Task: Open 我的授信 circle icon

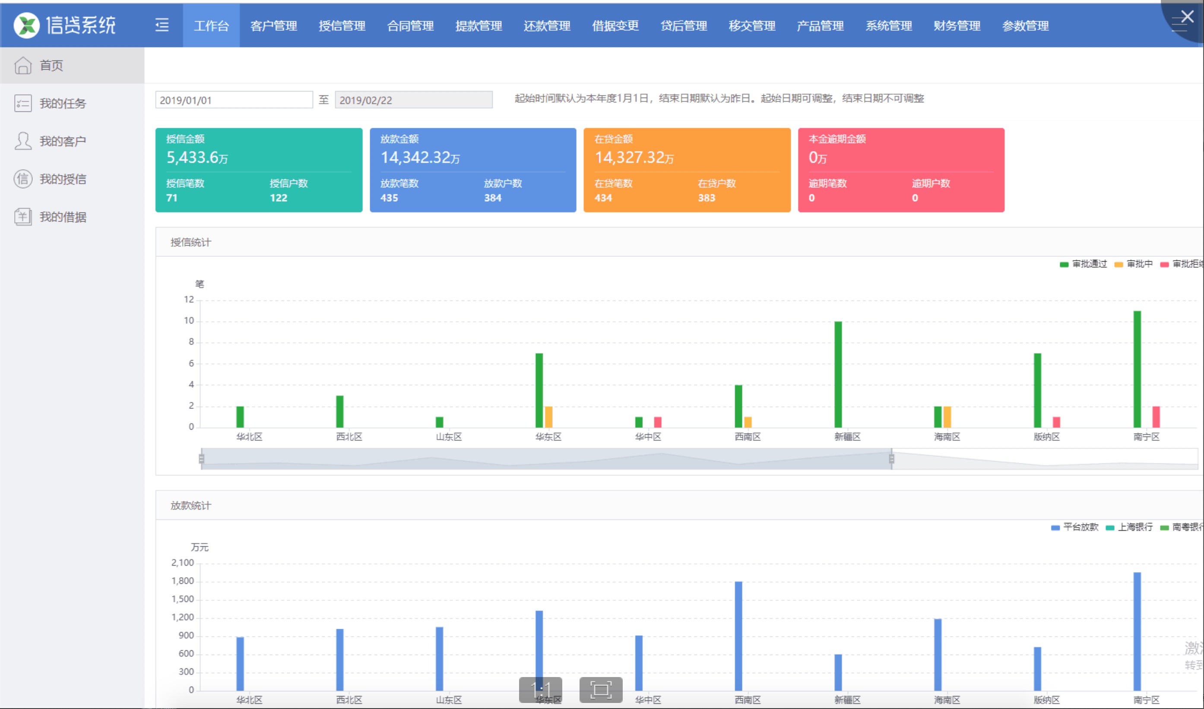Action: click(23, 179)
